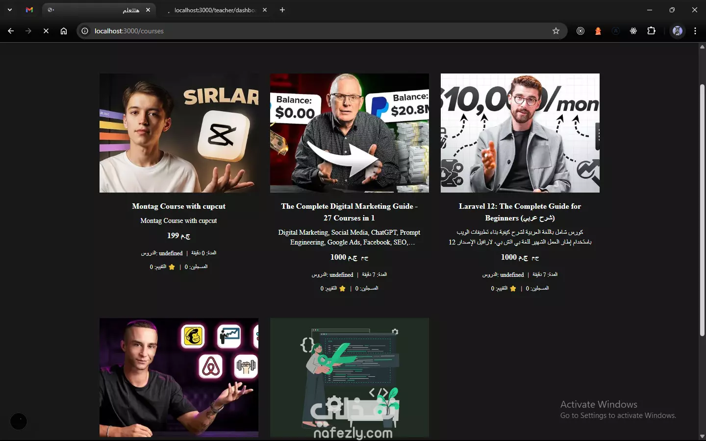Click the 199 ج.م price

click(x=179, y=236)
